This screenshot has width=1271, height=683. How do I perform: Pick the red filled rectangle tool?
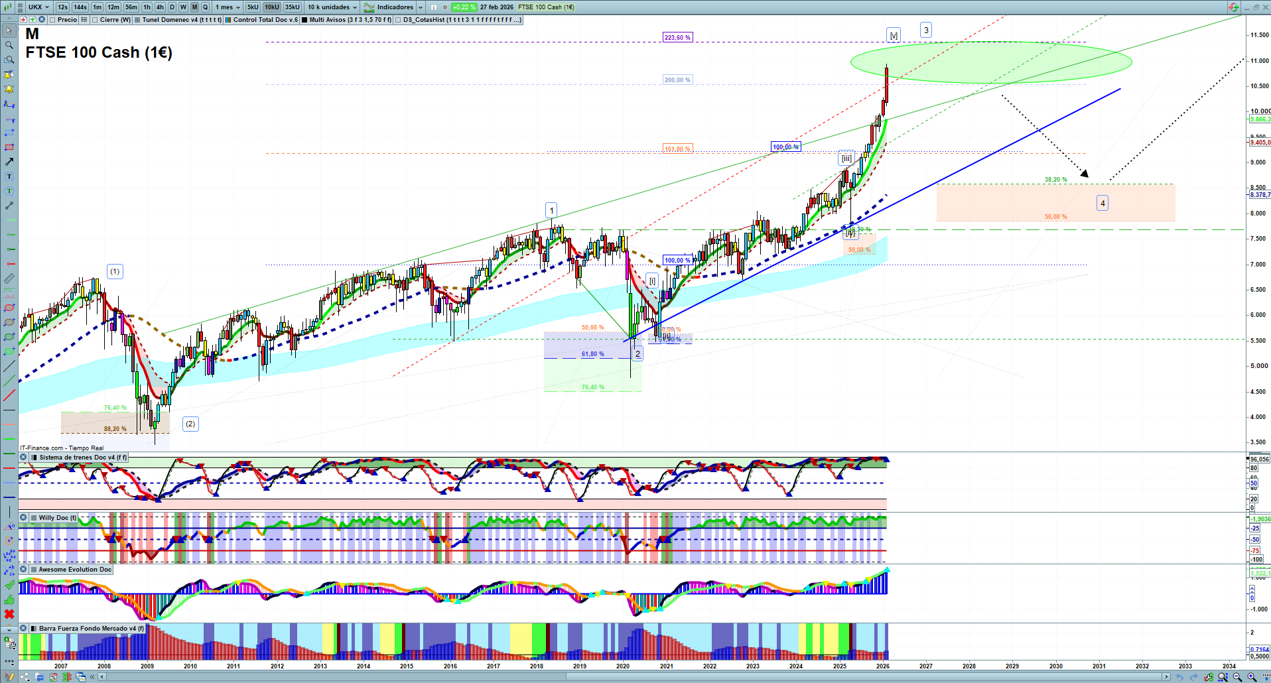click(9, 147)
